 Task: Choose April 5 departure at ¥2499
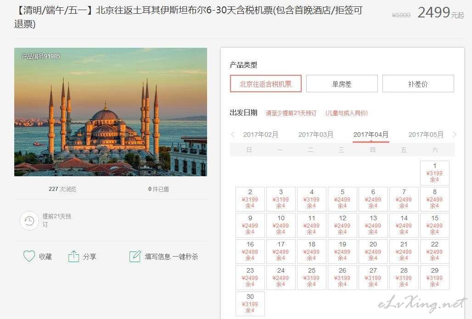coord(342,199)
